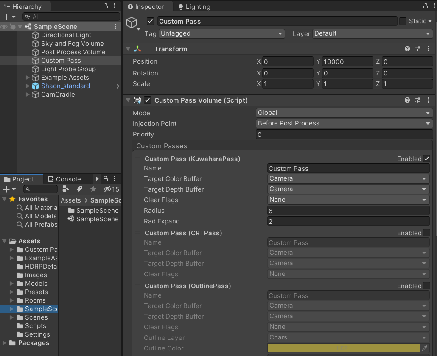The width and height of the screenshot is (437, 356).
Task: Enable the CRTPass Enabled checkbox
Action: (426, 233)
